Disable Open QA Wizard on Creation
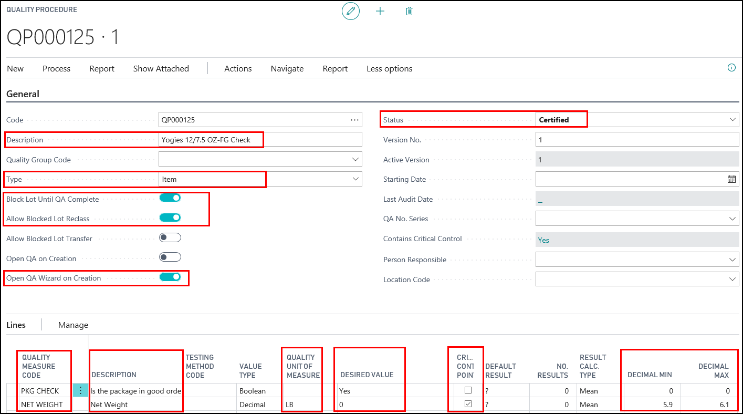743x414 pixels. click(x=170, y=277)
